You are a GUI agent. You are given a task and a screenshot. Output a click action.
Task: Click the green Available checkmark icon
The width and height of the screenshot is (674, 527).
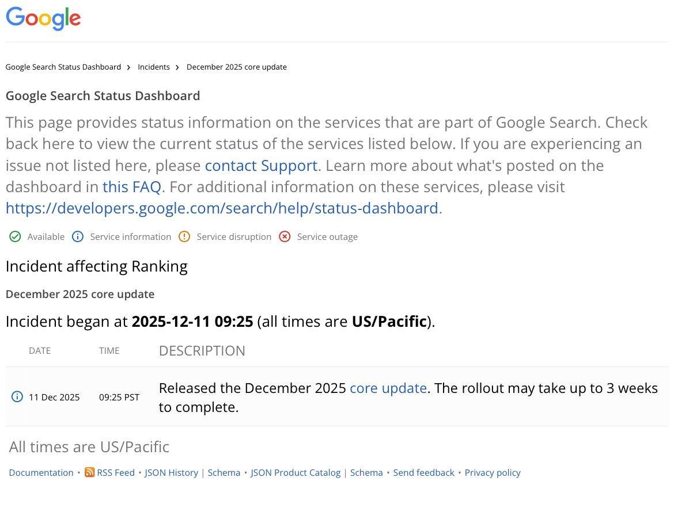pyautogui.click(x=15, y=236)
